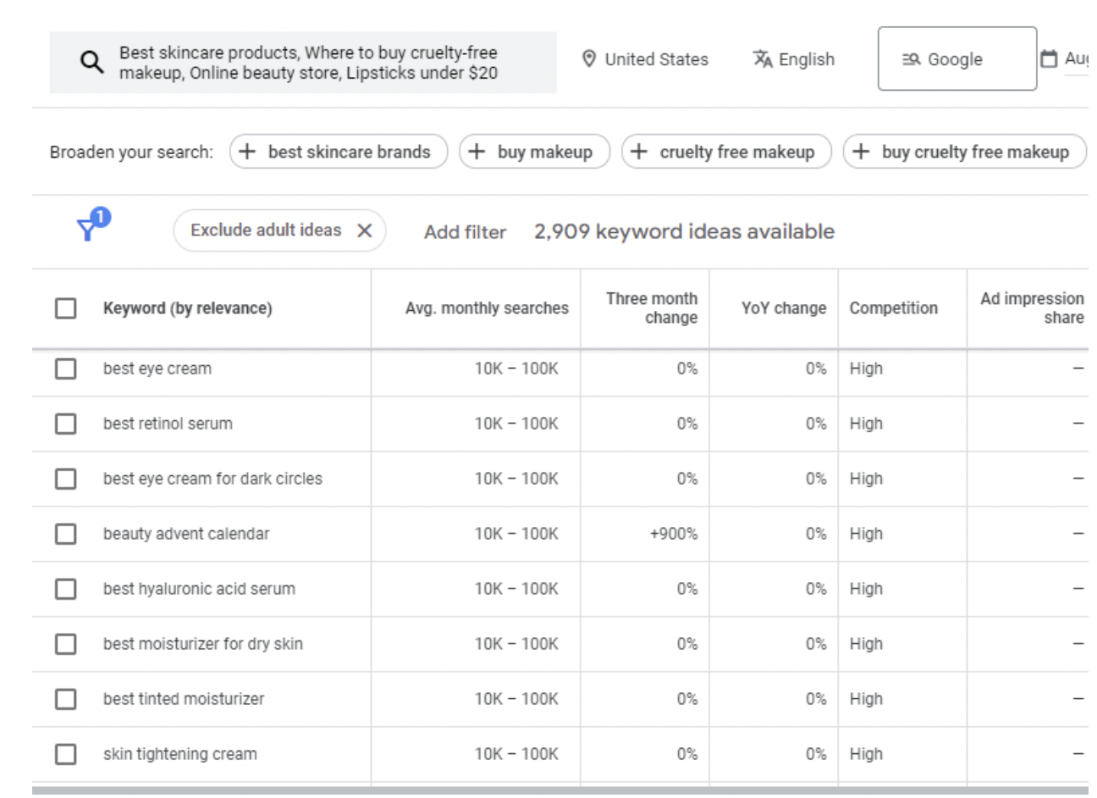Click the Add filter button
Screen dimensions: 1097x798
pos(465,232)
